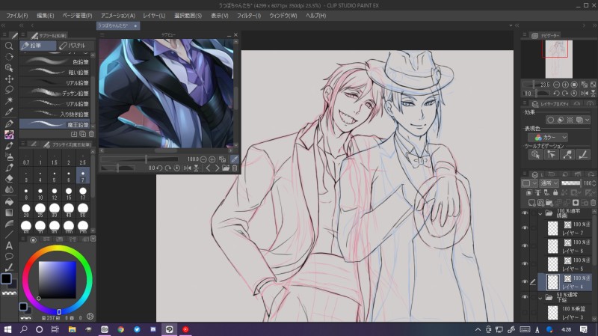Pick the Eyedropper tool in toolbar

click(x=9, y=112)
